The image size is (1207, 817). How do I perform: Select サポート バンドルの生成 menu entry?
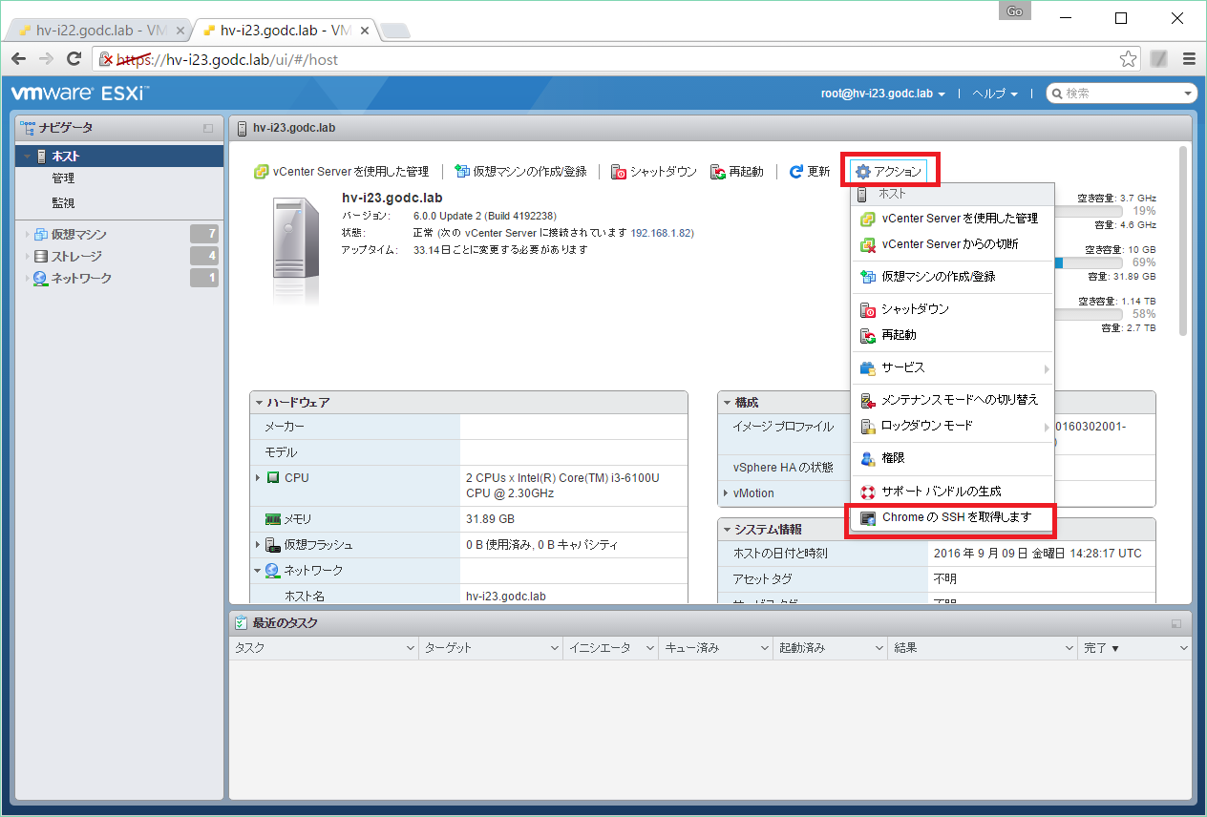tap(952, 492)
